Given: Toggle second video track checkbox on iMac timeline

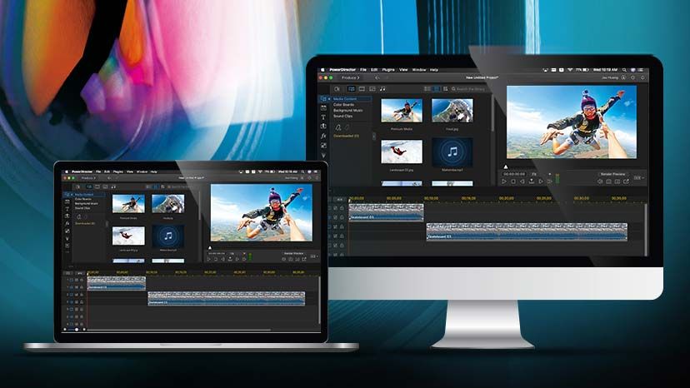Looking at the screenshot, I should tap(335, 226).
